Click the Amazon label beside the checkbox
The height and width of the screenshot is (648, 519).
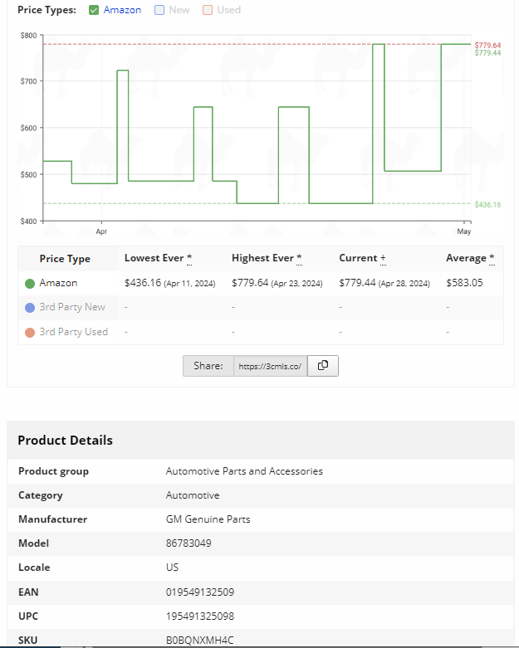(x=122, y=10)
